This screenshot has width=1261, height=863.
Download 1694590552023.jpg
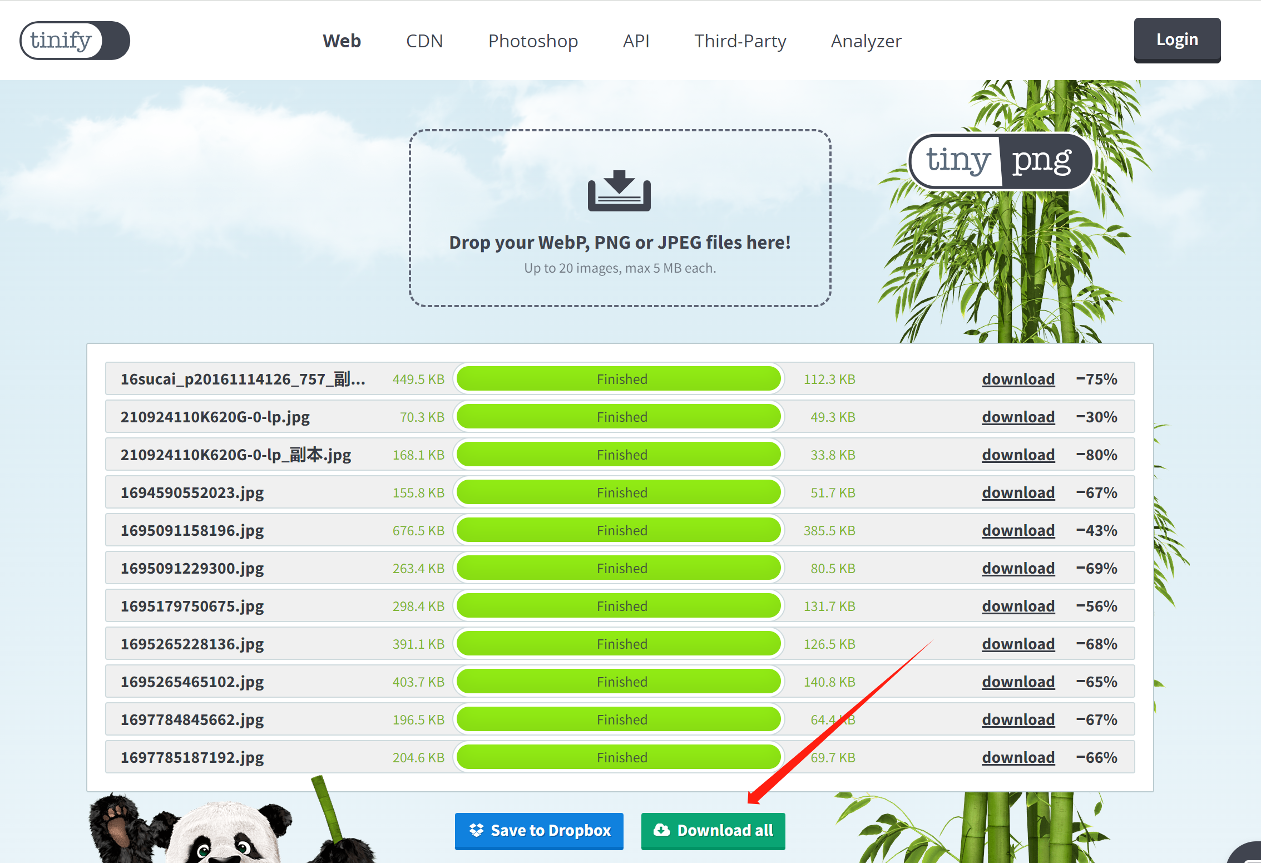point(1018,492)
